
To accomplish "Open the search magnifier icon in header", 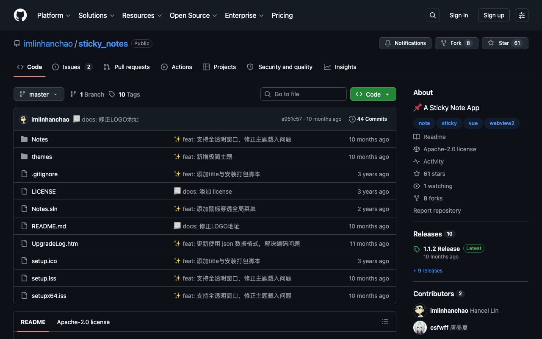I will pos(433,15).
